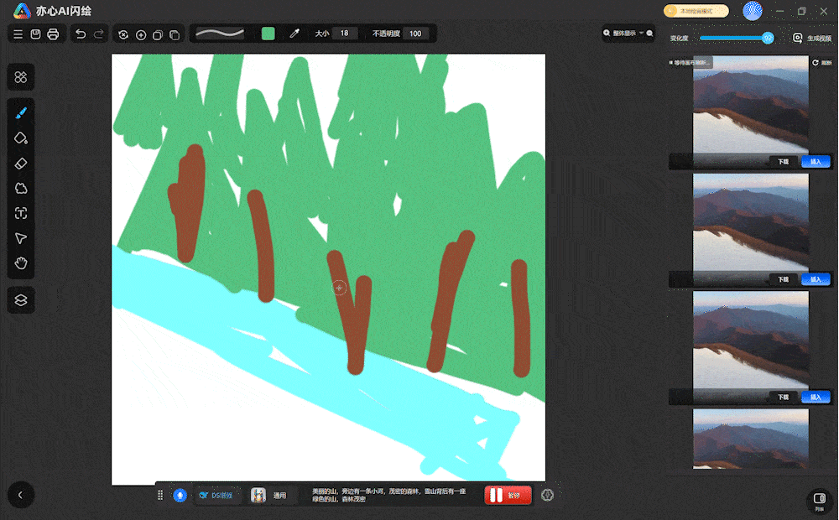The height and width of the screenshot is (520, 839).
Task: Click the print icon in the toolbar
Action: coord(54,34)
